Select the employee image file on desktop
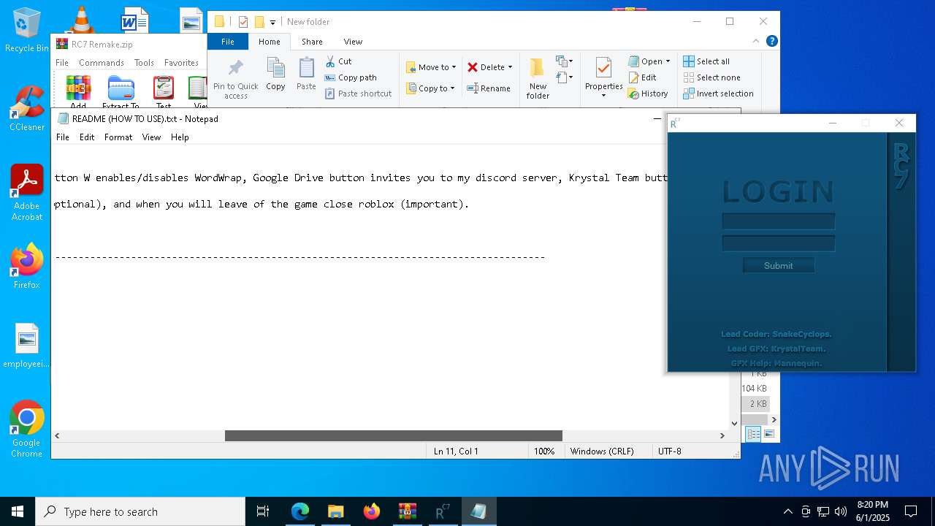Viewport: 935px width, 526px height. [x=27, y=346]
